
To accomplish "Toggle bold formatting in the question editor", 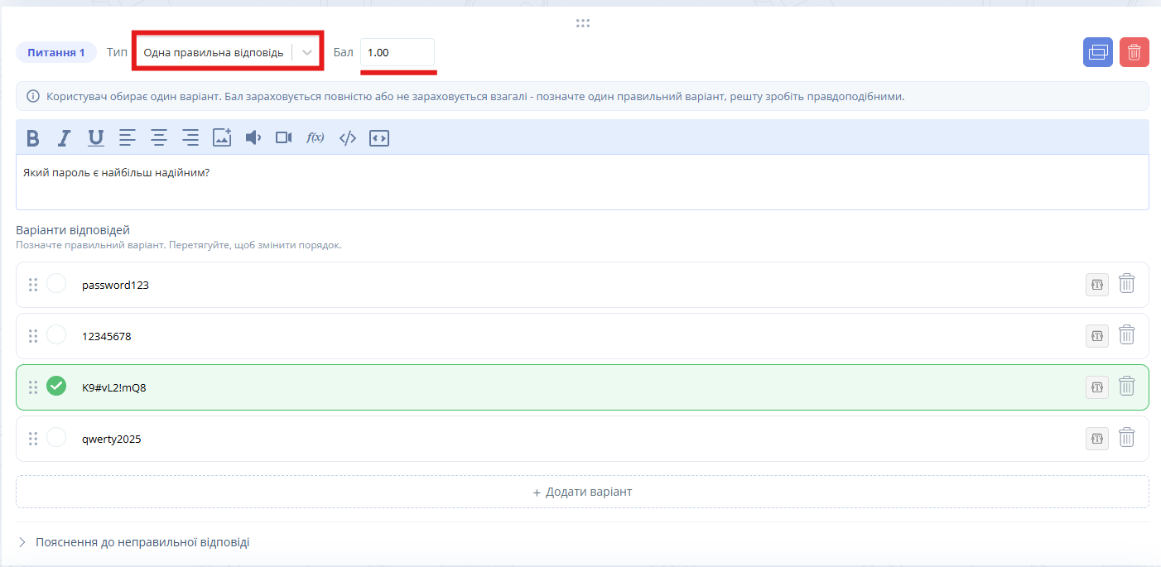I will [33, 137].
